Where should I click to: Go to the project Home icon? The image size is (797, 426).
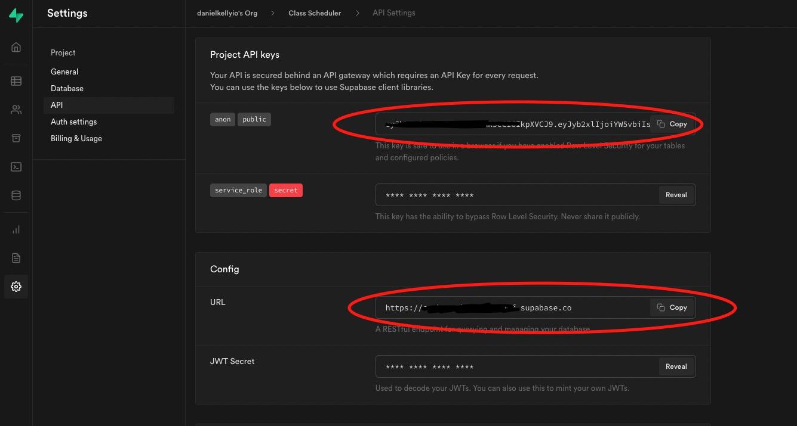click(16, 48)
